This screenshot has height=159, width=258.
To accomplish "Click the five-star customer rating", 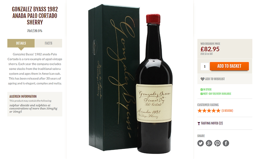I will (x=209, y=111).
